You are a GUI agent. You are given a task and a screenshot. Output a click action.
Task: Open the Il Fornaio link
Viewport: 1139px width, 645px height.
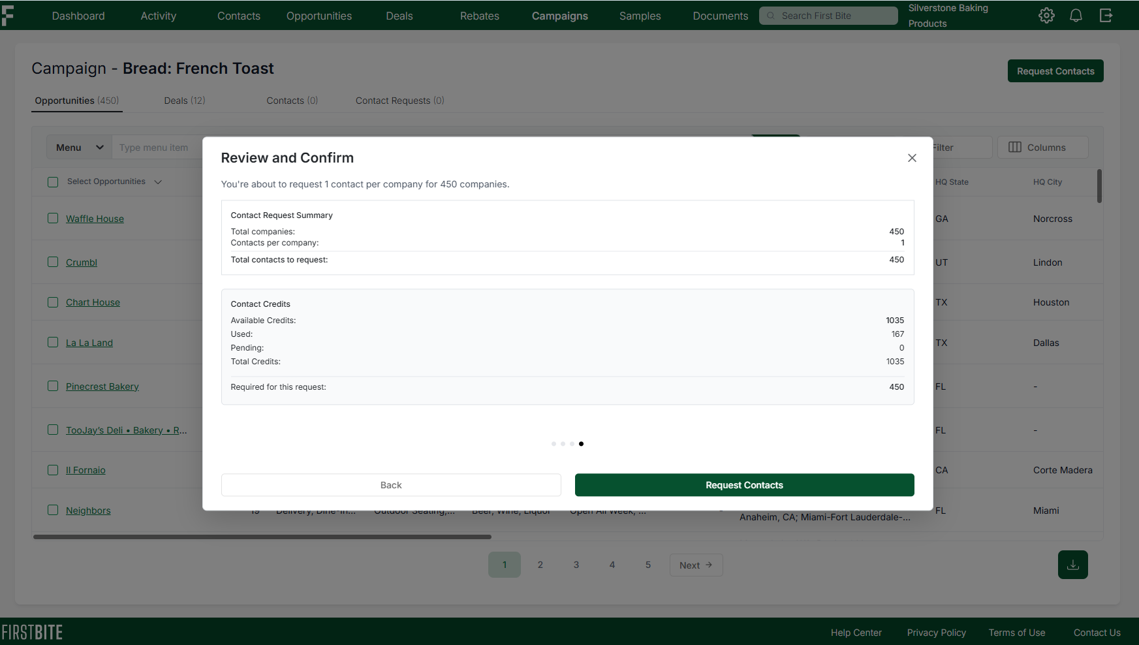click(86, 470)
